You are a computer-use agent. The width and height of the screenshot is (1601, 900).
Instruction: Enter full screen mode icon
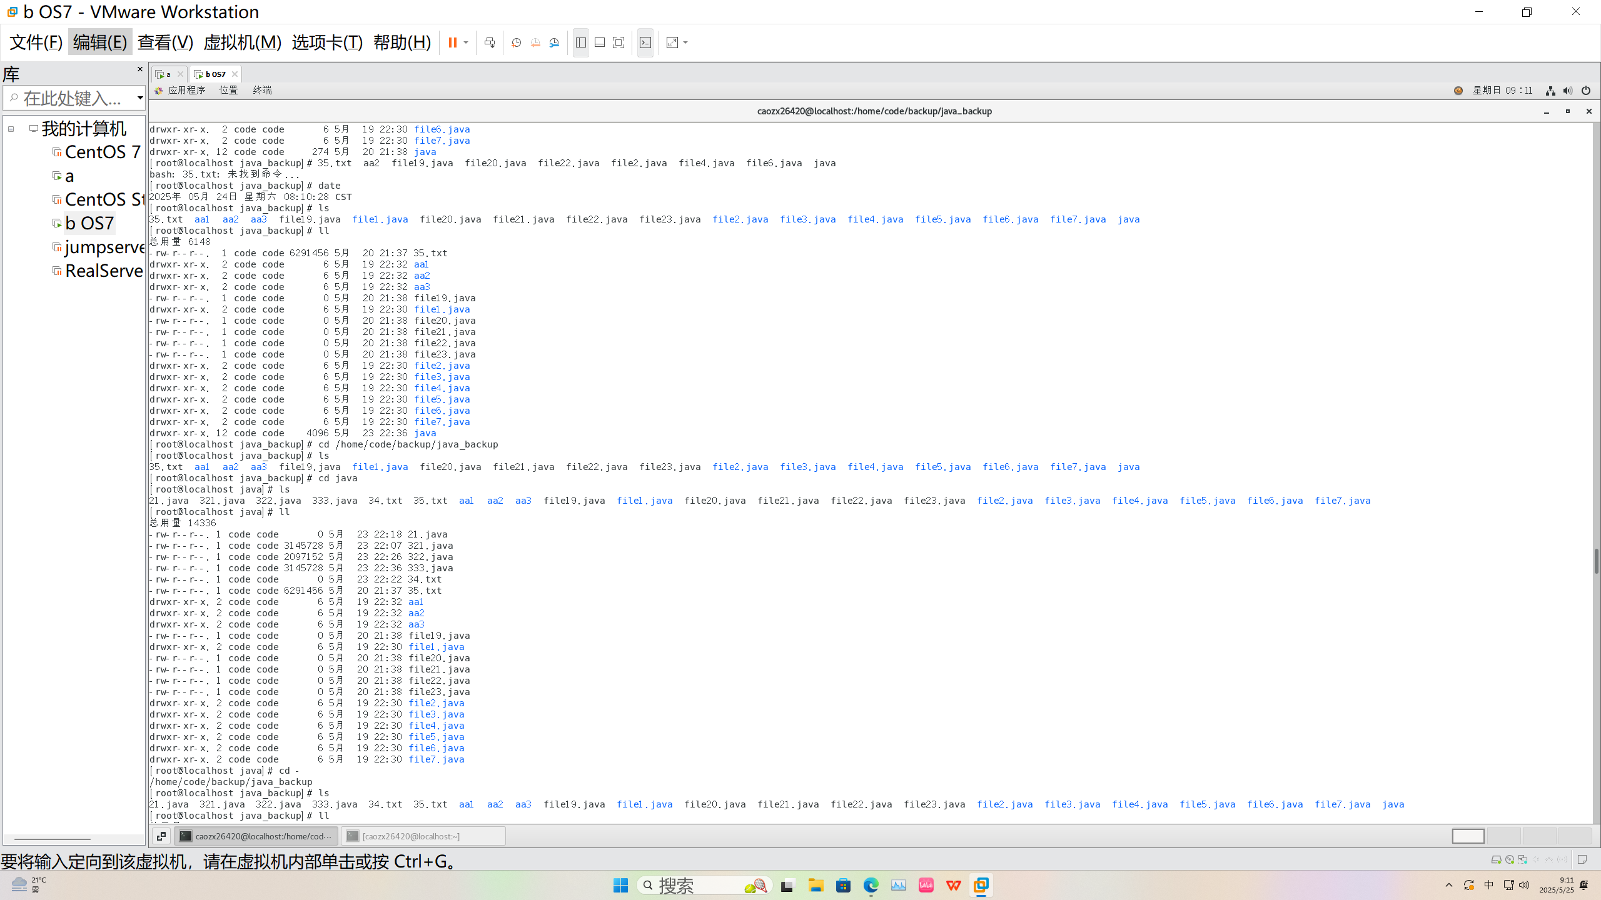[x=619, y=42]
